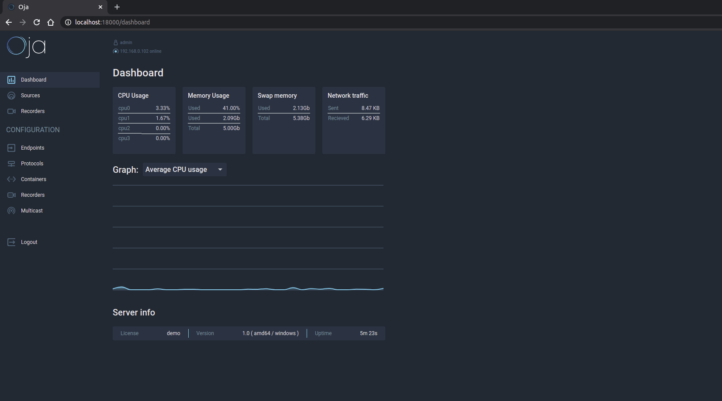
Task: Click the dropdown arrow next to Average CPU usage
Action: click(220, 170)
